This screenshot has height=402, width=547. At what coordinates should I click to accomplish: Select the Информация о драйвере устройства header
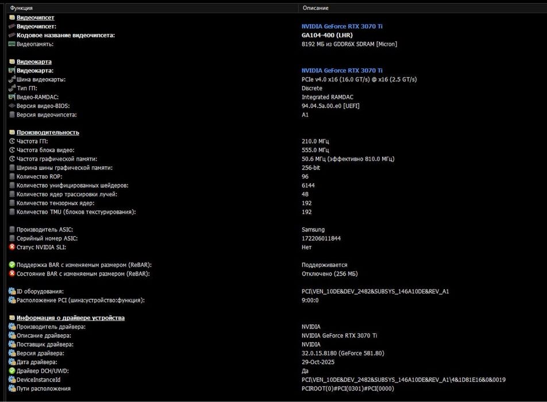pos(70,318)
